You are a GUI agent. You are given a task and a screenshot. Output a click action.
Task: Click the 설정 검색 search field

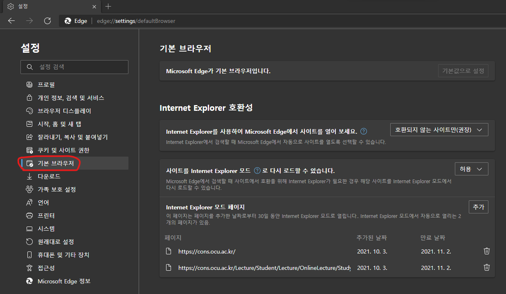coord(74,67)
